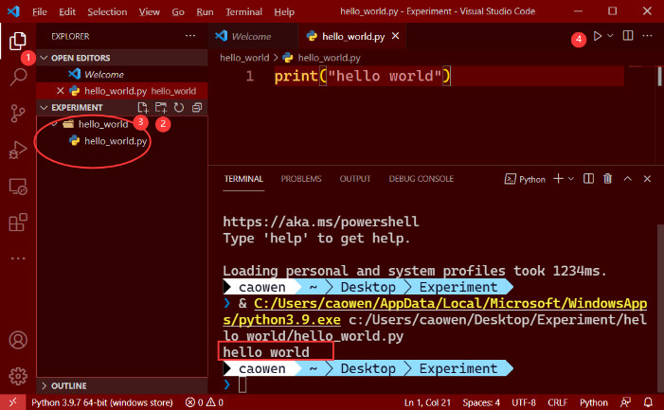664x410 pixels.
Task: Click Ln 1, Col 21 cursor position
Action: 427,402
